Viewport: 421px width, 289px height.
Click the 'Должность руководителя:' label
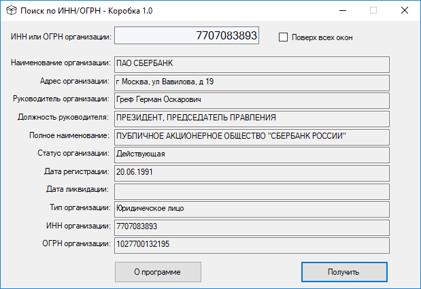63,117
